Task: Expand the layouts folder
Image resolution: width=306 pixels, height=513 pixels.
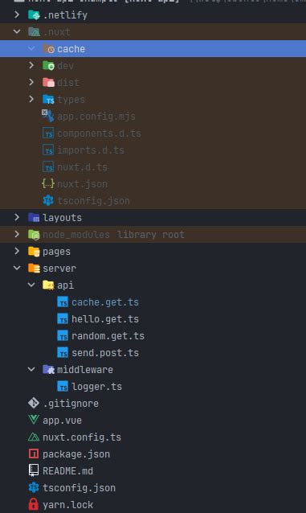Action: (17, 217)
